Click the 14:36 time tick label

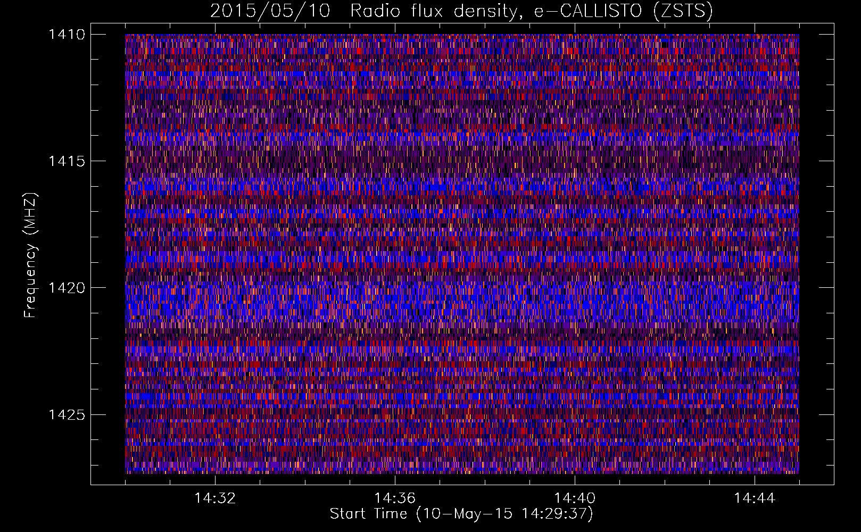tap(395, 498)
